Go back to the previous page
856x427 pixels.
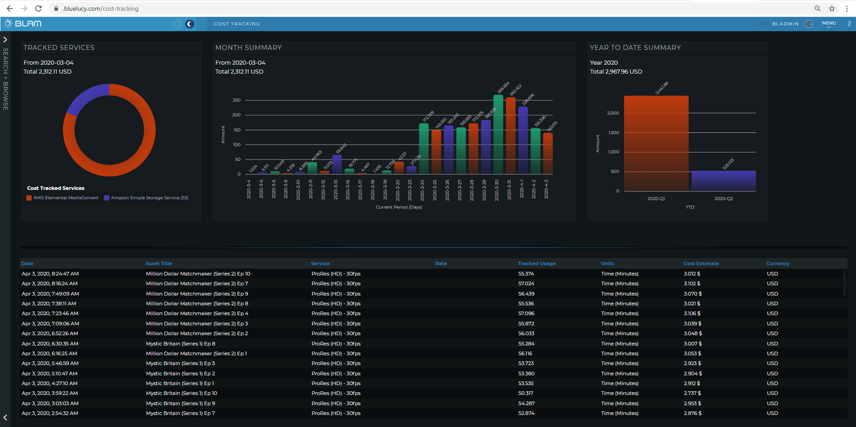pyautogui.click(x=10, y=8)
